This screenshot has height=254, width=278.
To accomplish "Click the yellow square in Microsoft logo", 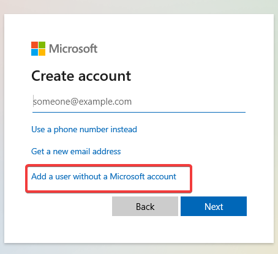I will click(42, 52).
